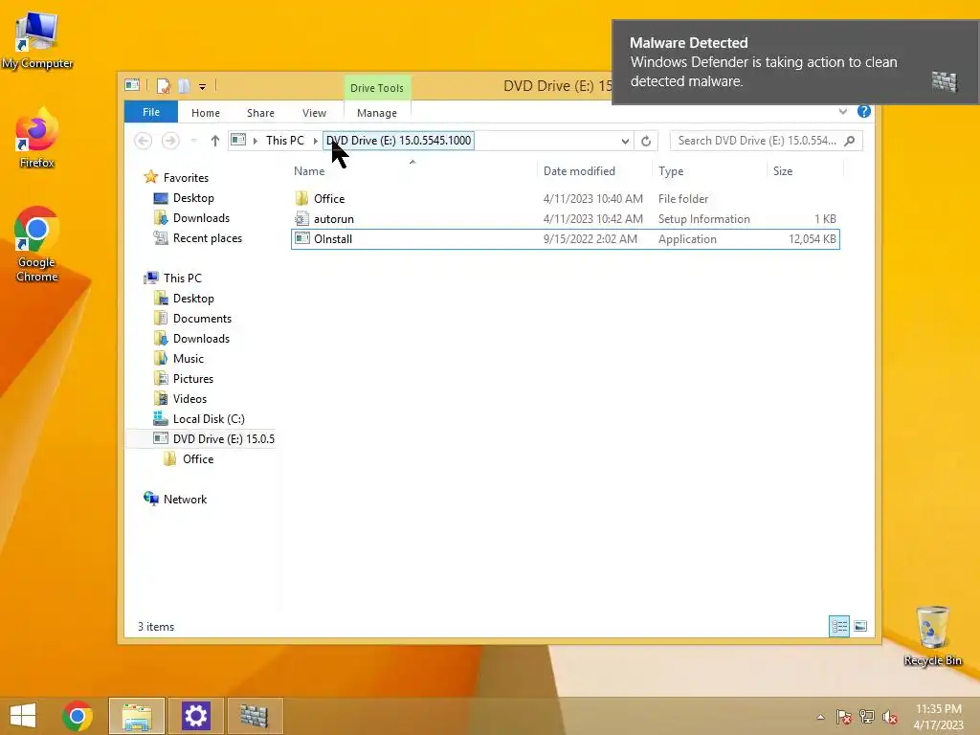Open the Manage Drive Tools tab
Viewport: 980px width, 735px height.
377,113
